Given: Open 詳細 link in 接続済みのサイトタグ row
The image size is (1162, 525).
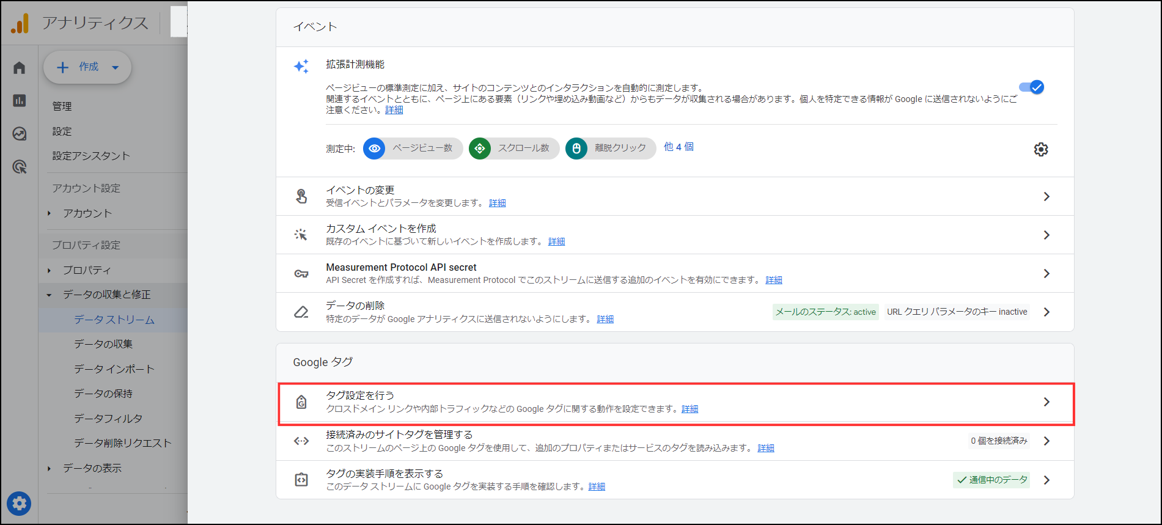Looking at the screenshot, I should (766, 448).
